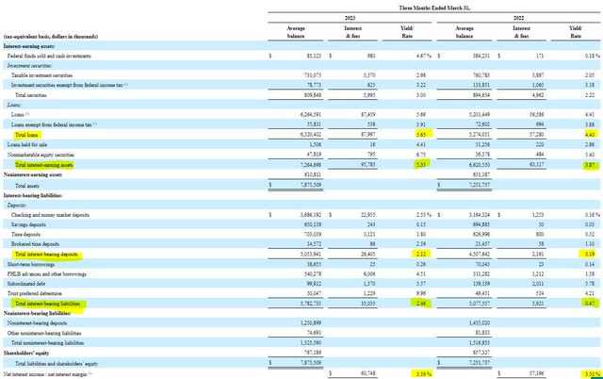Click the "Three Months Ended March 31," heading

tap(434, 8)
